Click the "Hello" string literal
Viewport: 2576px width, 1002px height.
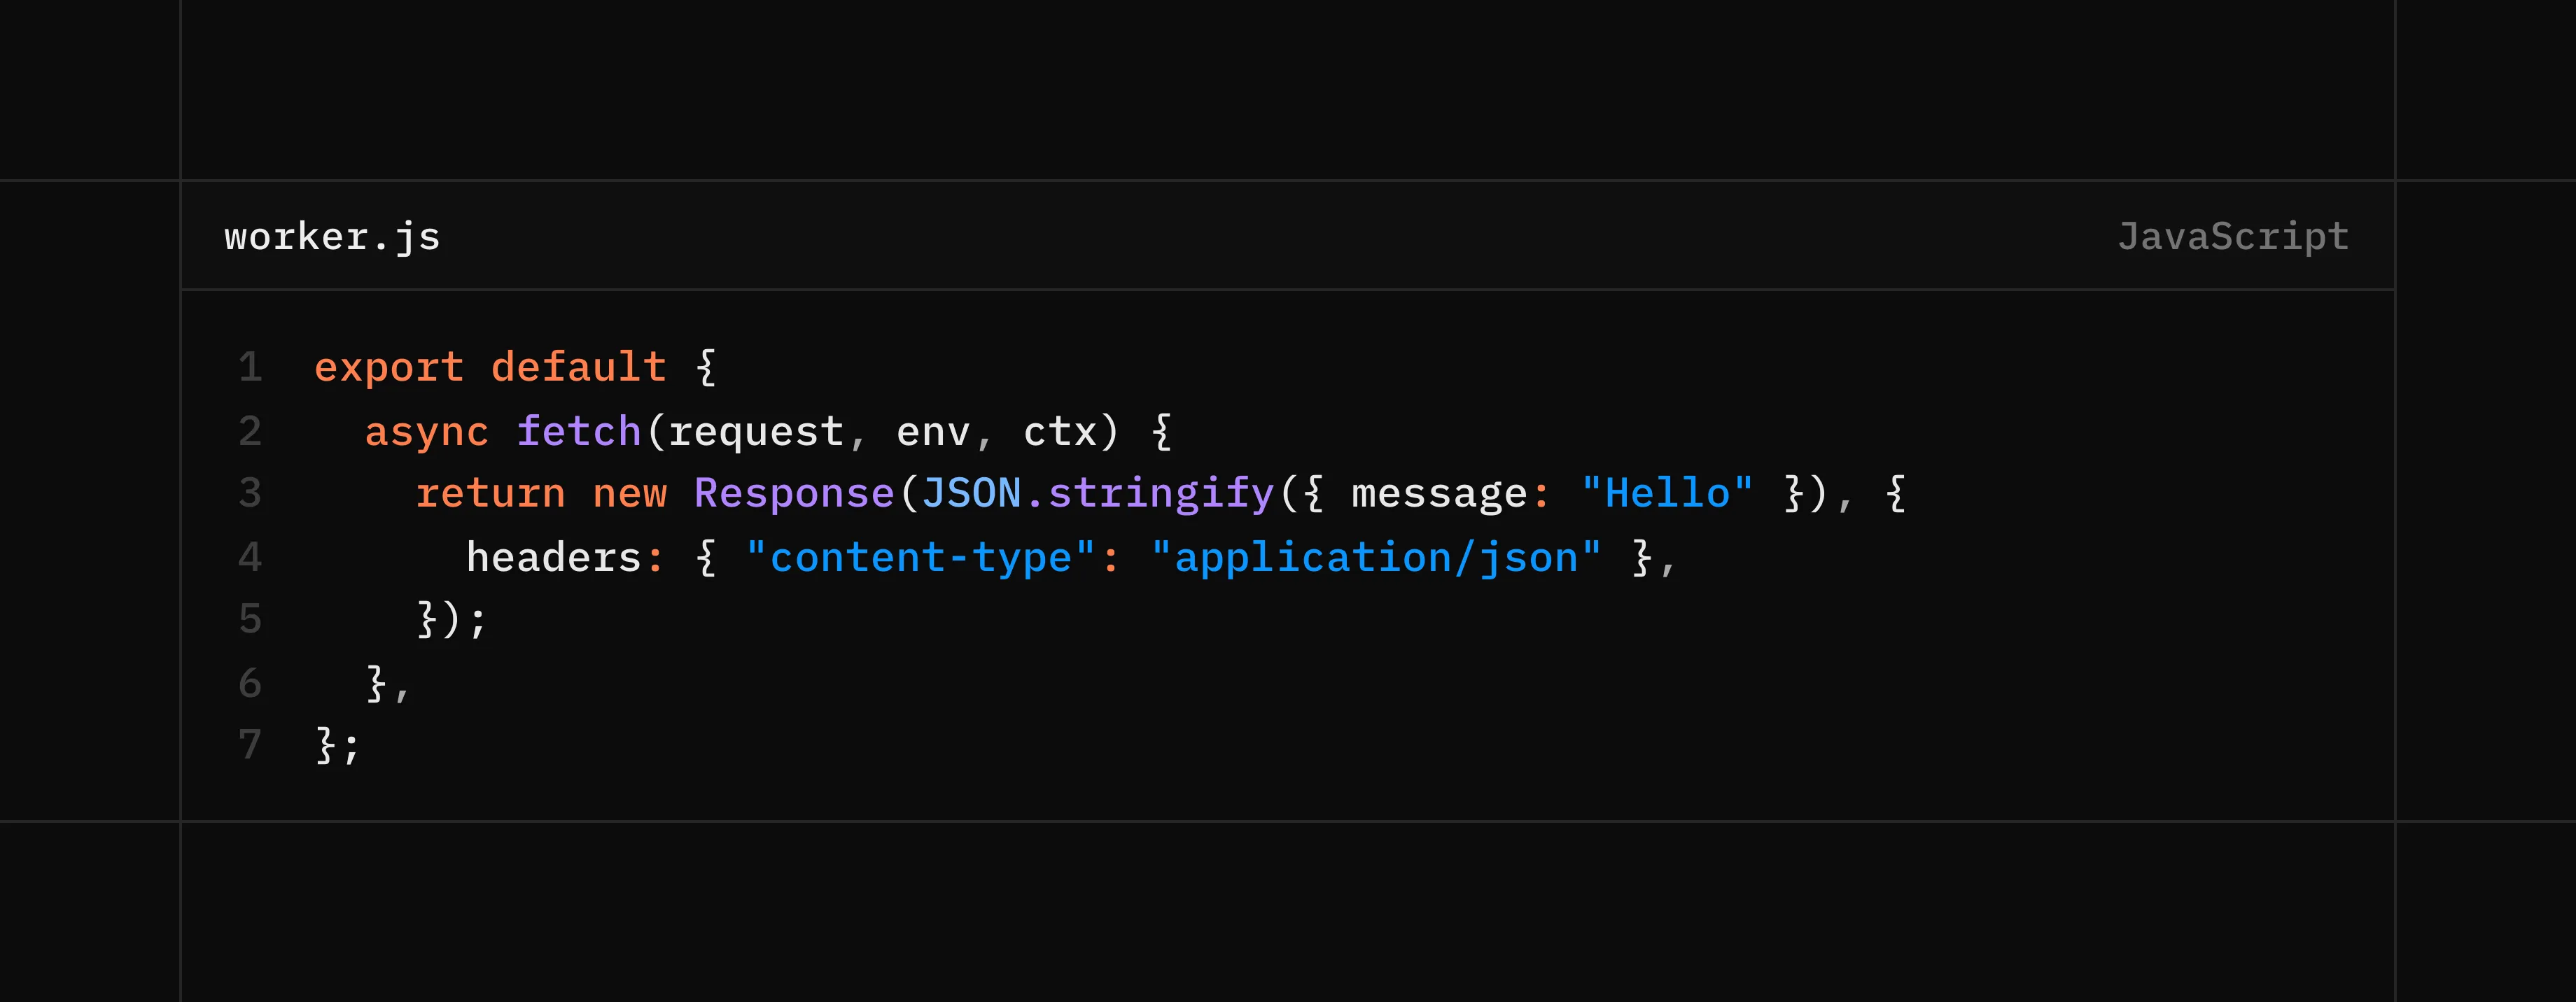[1667, 494]
